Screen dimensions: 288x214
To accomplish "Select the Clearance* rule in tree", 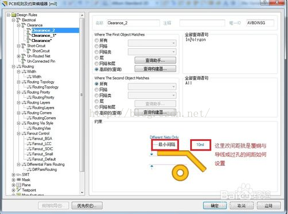I will [x=41, y=41].
